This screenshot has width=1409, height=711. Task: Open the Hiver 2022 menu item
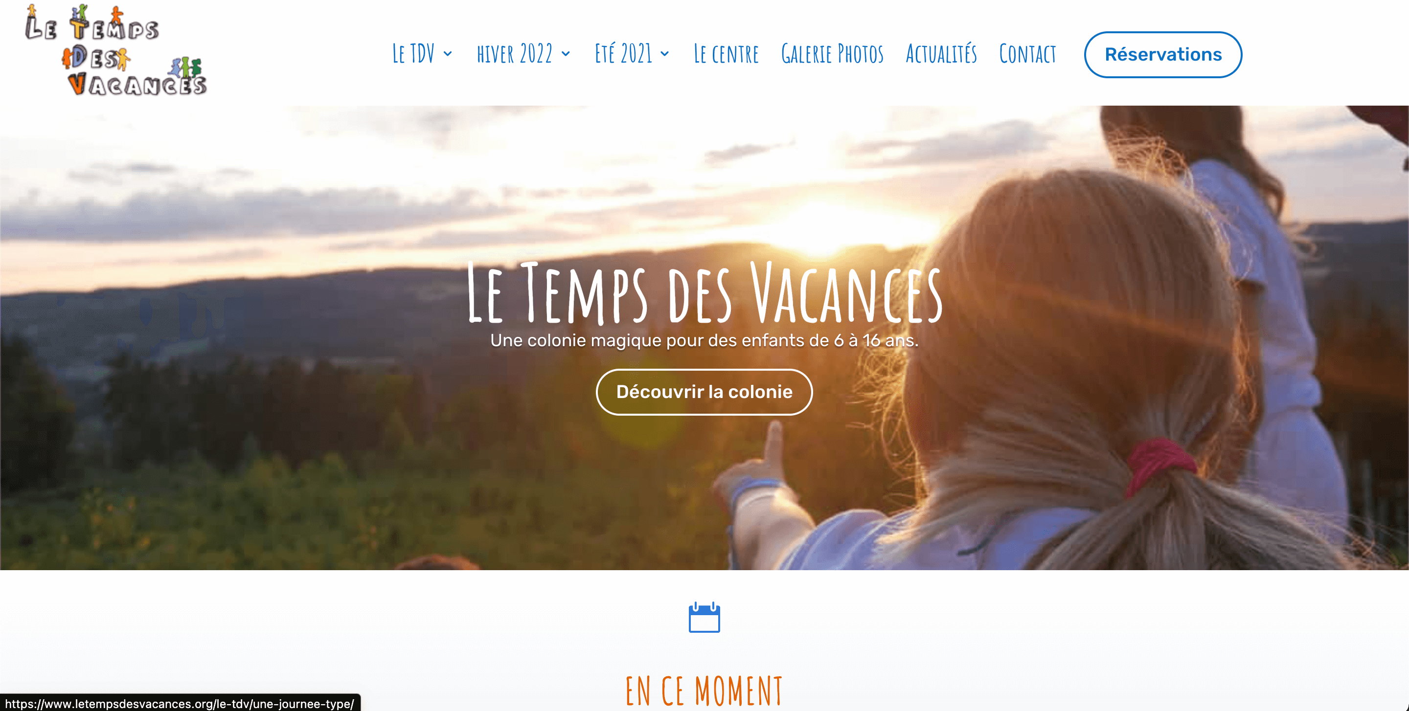[x=515, y=54]
